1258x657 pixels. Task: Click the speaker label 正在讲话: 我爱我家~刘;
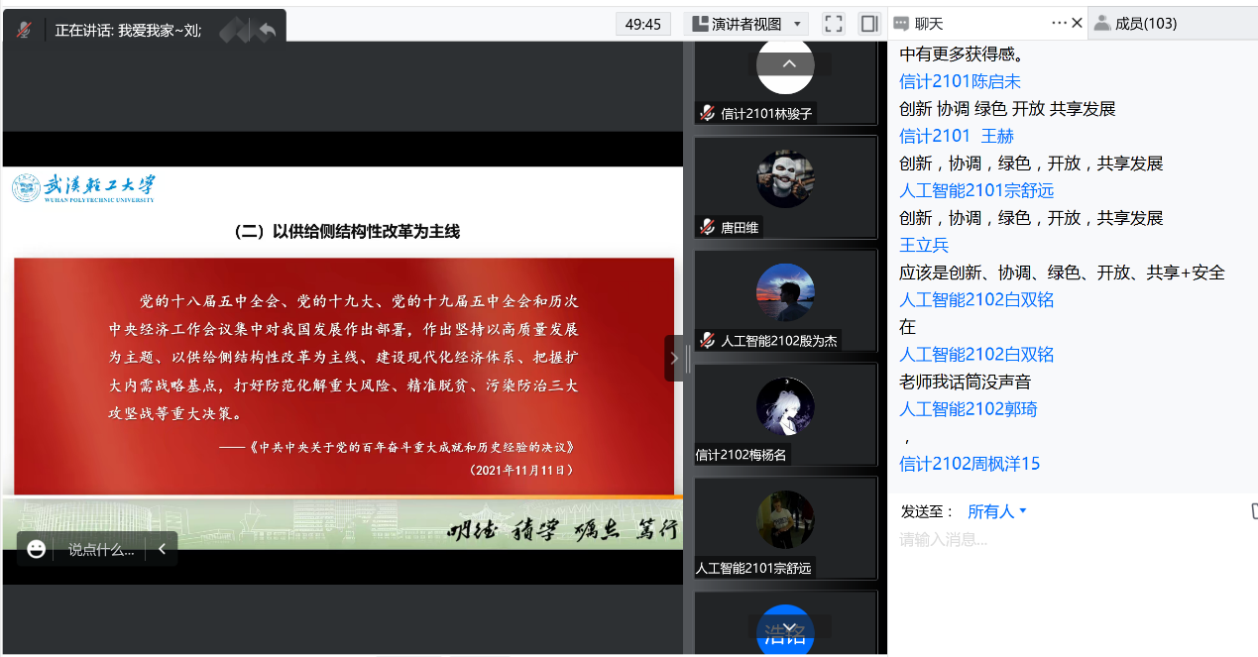point(128,30)
